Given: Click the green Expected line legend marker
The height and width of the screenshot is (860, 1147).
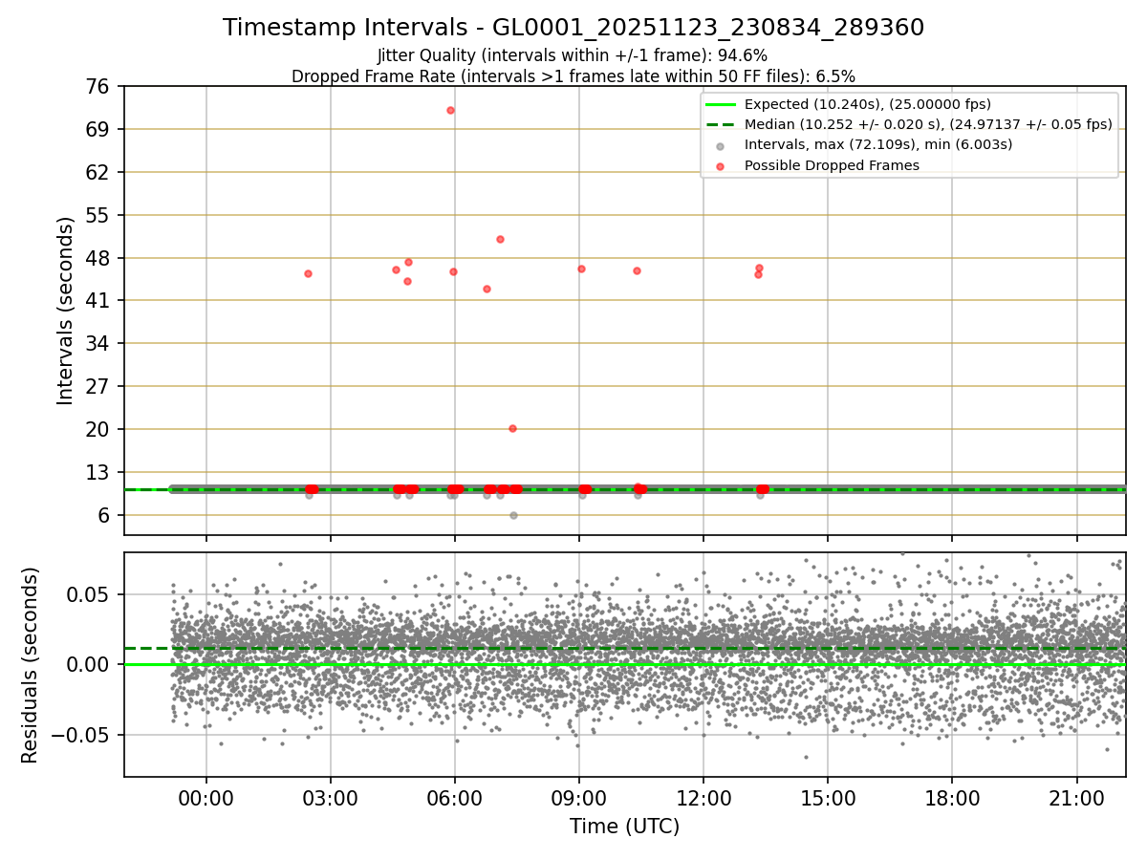Looking at the screenshot, I should tap(721, 105).
